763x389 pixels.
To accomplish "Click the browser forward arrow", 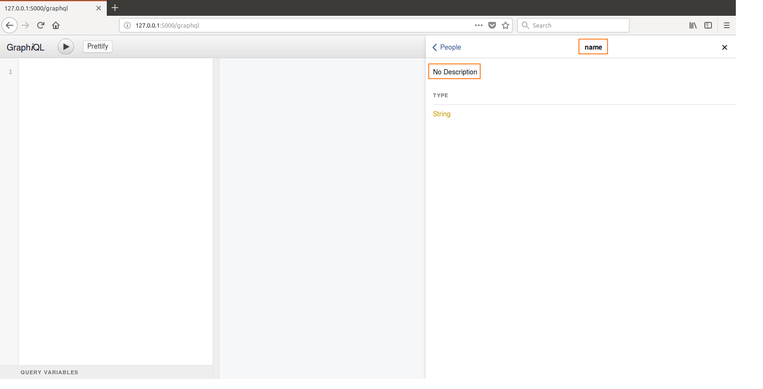I will tap(26, 25).
